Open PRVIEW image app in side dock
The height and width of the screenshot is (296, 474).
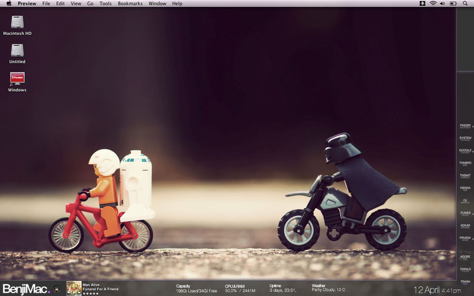click(465, 239)
